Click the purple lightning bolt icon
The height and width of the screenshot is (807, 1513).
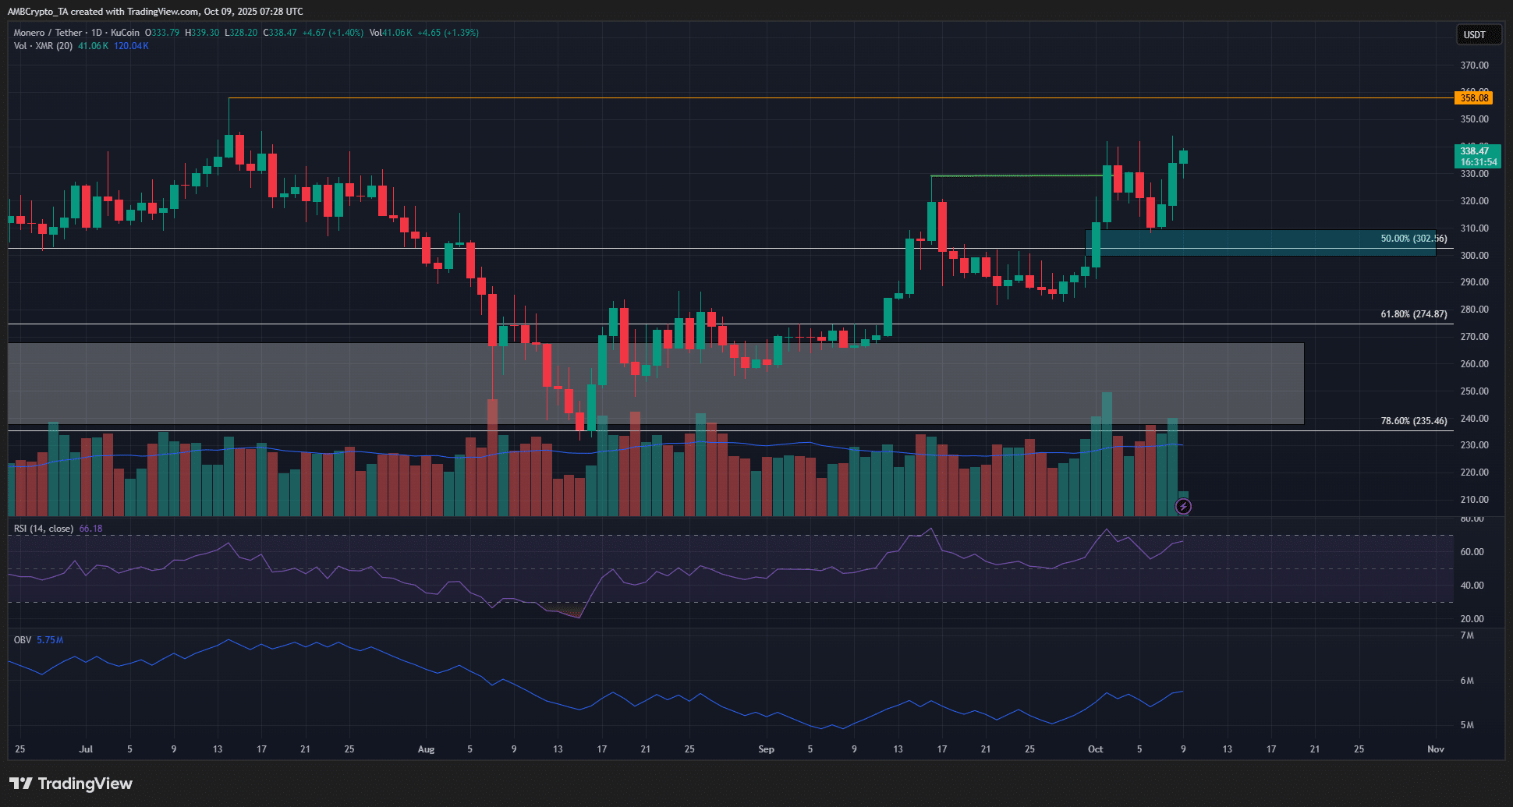pos(1183,507)
